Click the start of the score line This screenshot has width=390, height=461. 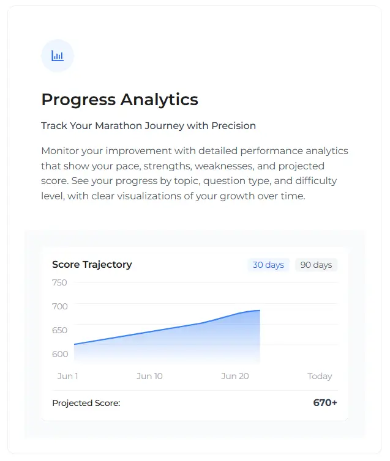point(75,344)
